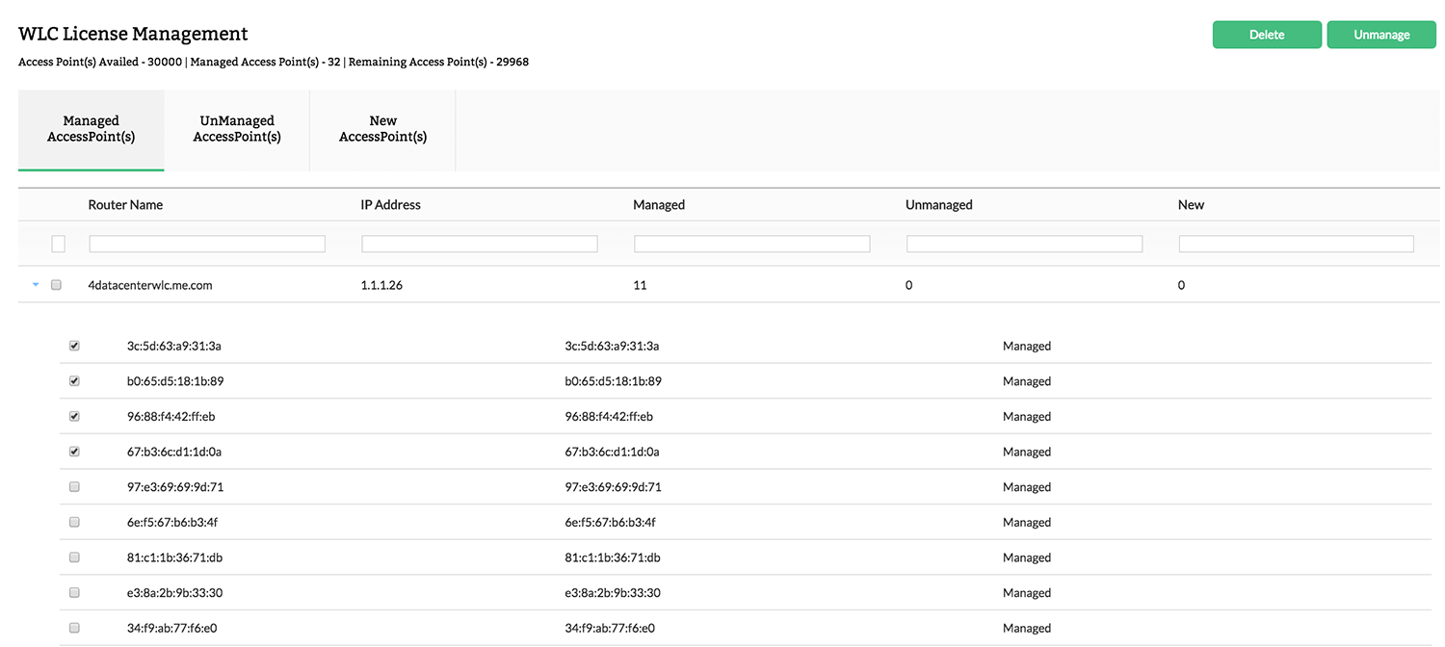
Task: Check the 4datacenterwlc.me.com router checkbox
Action: pyautogui.click(x=56, y=285)
